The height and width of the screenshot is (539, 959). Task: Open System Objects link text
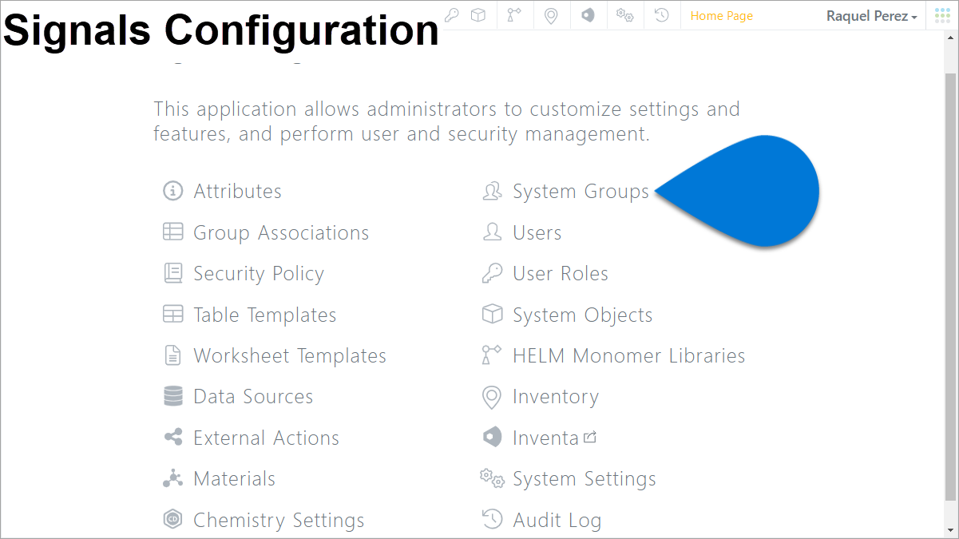(x=582, y=315)
